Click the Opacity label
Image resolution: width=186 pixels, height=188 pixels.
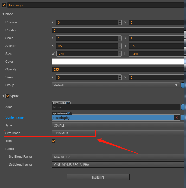11,69
